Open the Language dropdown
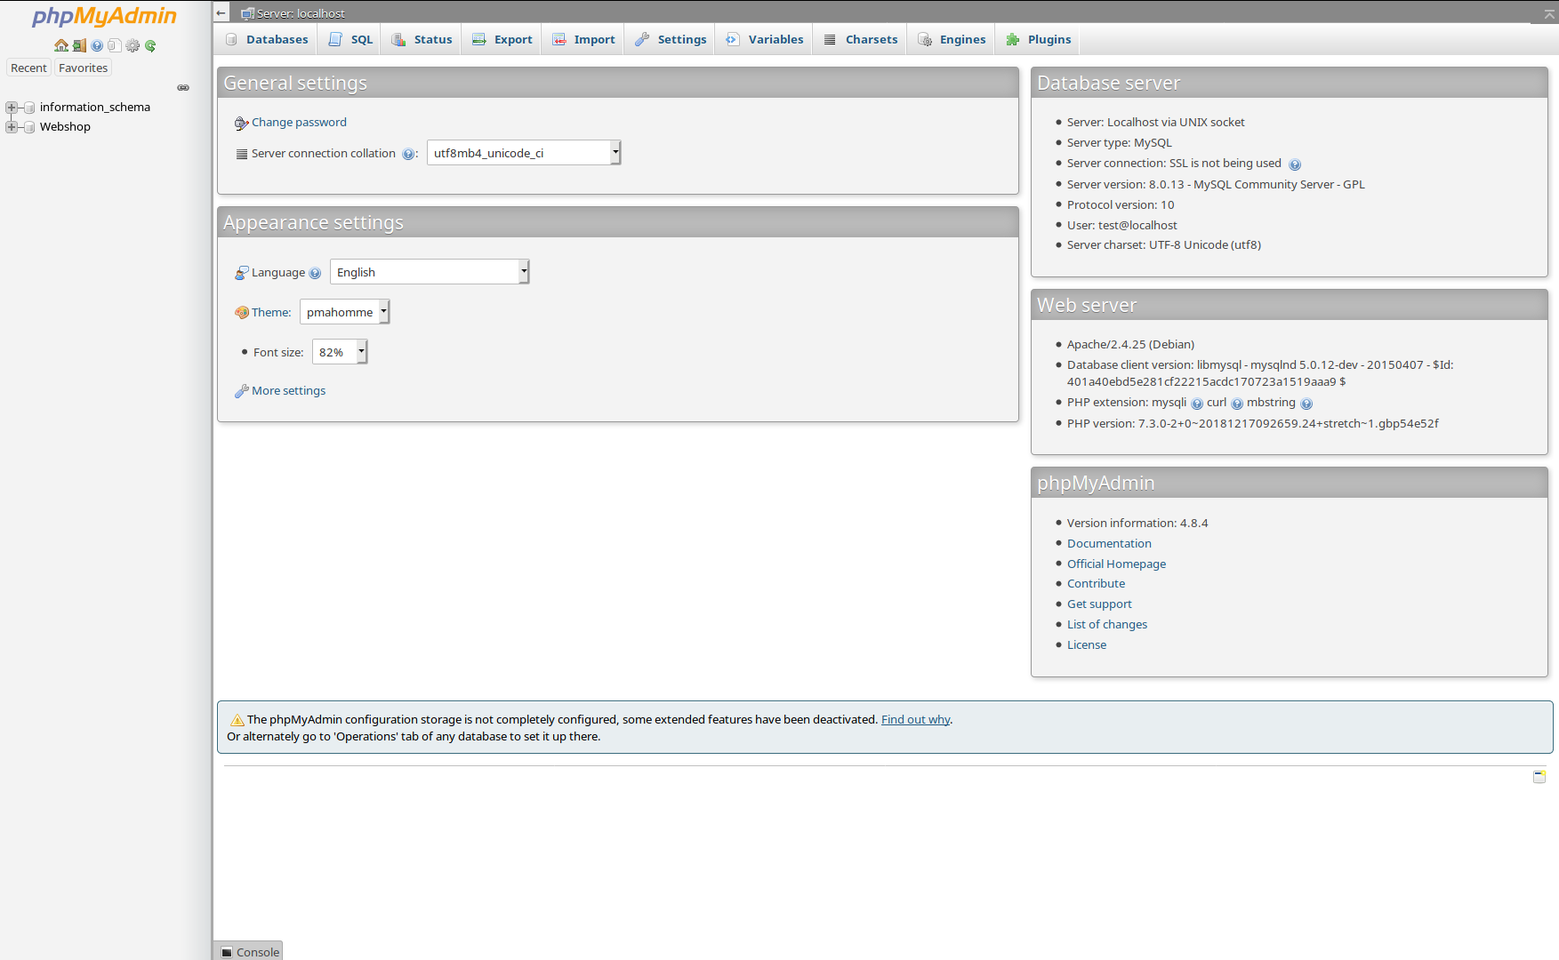 [429, 272]
